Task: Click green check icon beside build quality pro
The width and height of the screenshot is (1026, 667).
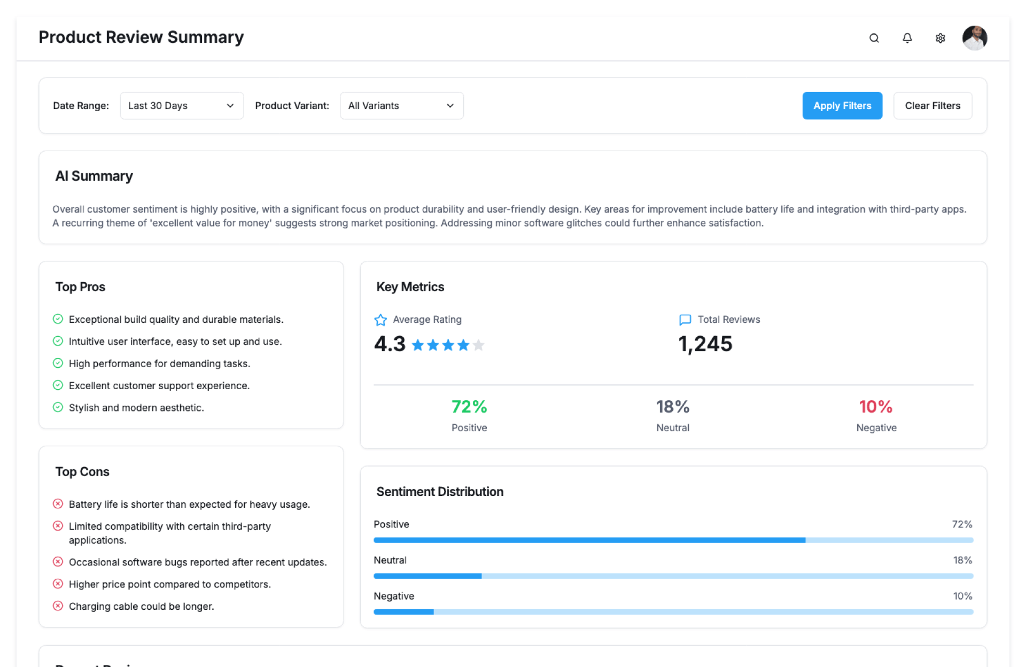Action: point(58,319)
